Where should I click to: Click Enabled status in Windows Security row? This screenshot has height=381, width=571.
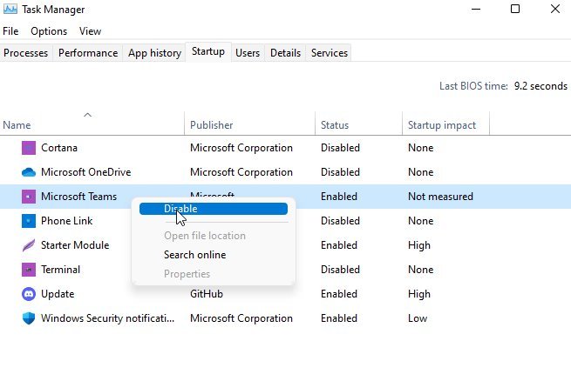[339, 318]
